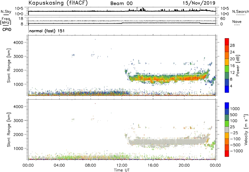
Task: Click the blue lowest swatch of the Power colorbar
Action: click(x=227, y=89)
